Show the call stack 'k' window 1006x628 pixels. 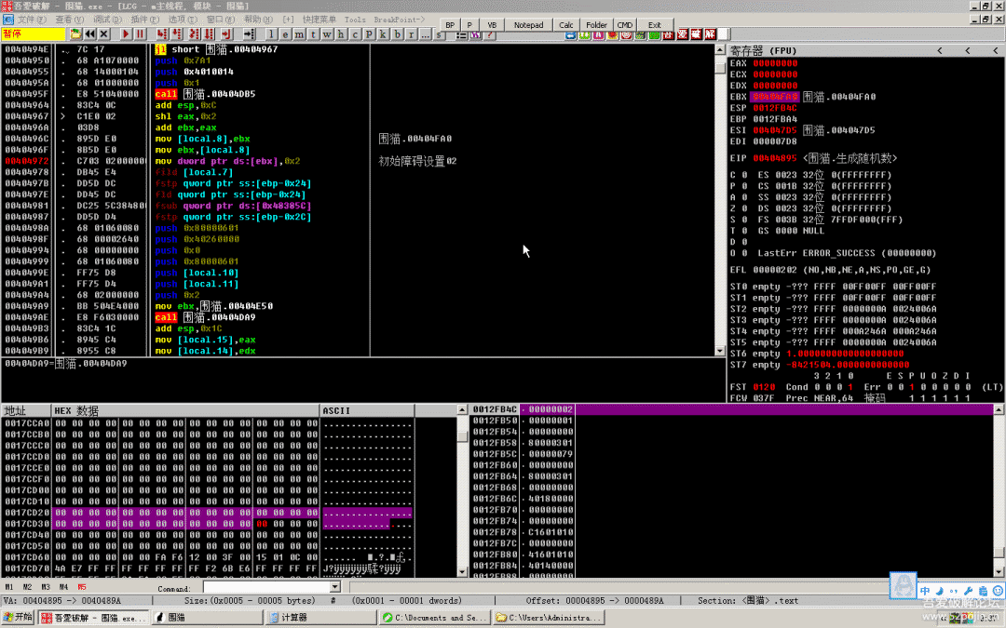[x=383, y=34]
